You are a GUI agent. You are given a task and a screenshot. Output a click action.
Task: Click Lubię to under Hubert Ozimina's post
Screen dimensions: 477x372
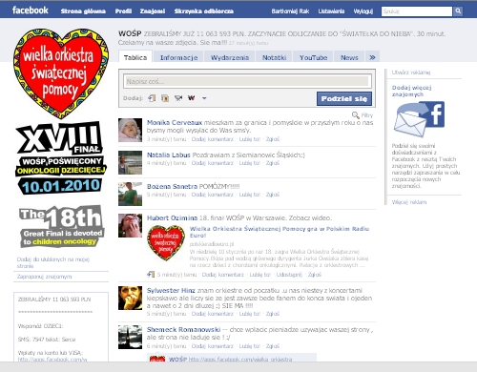click(260, 275)
